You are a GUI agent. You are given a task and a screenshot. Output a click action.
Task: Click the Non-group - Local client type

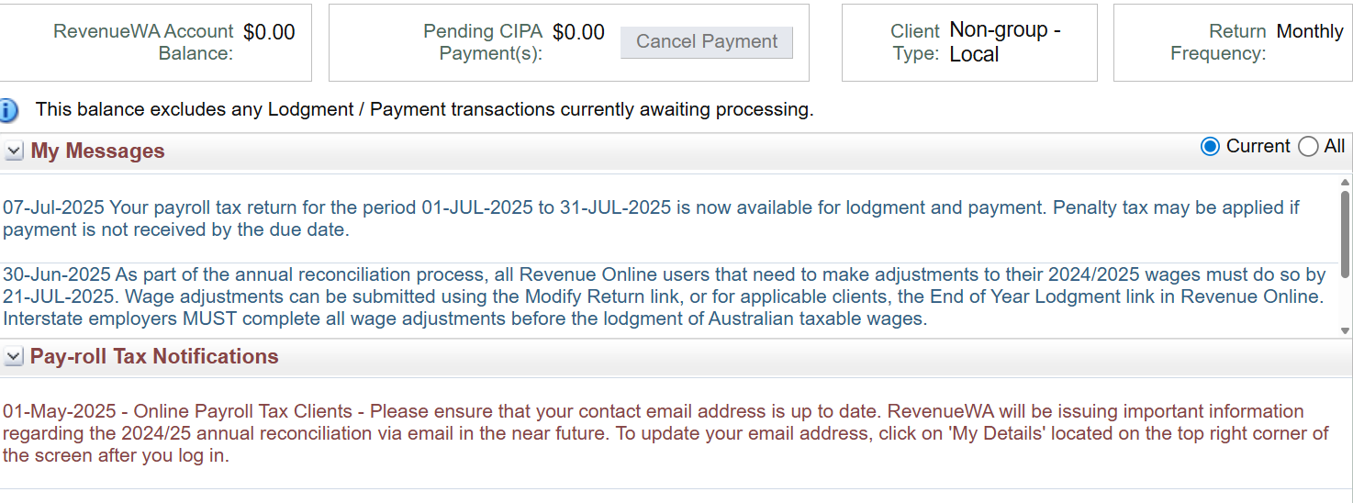[x=1005, y=42]
